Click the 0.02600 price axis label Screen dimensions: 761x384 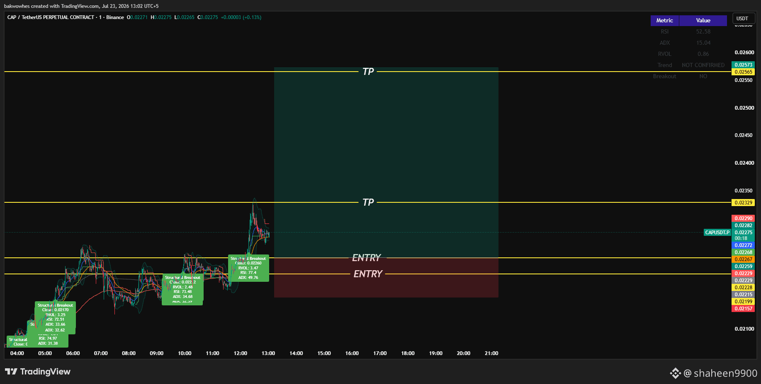coord(744,53)
